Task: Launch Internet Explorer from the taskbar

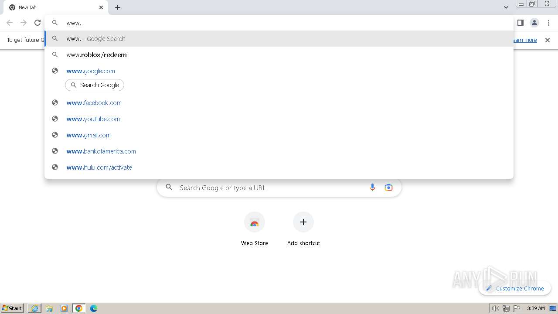Action: (34, 308)
